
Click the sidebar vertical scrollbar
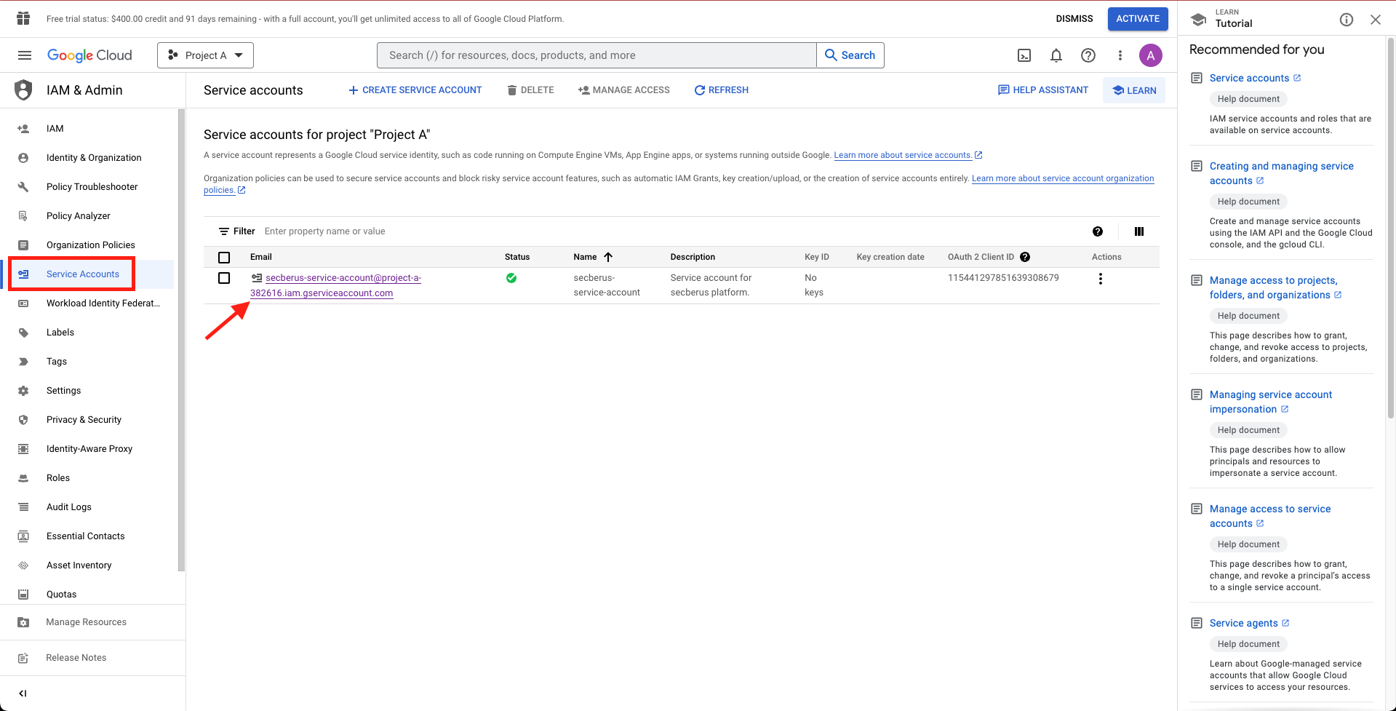(x=181, y=340)
